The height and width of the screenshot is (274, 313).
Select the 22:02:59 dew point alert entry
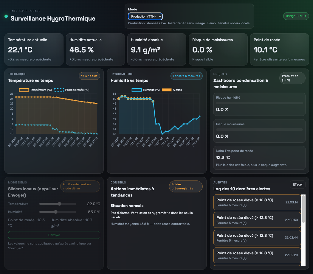pos(257,220)
